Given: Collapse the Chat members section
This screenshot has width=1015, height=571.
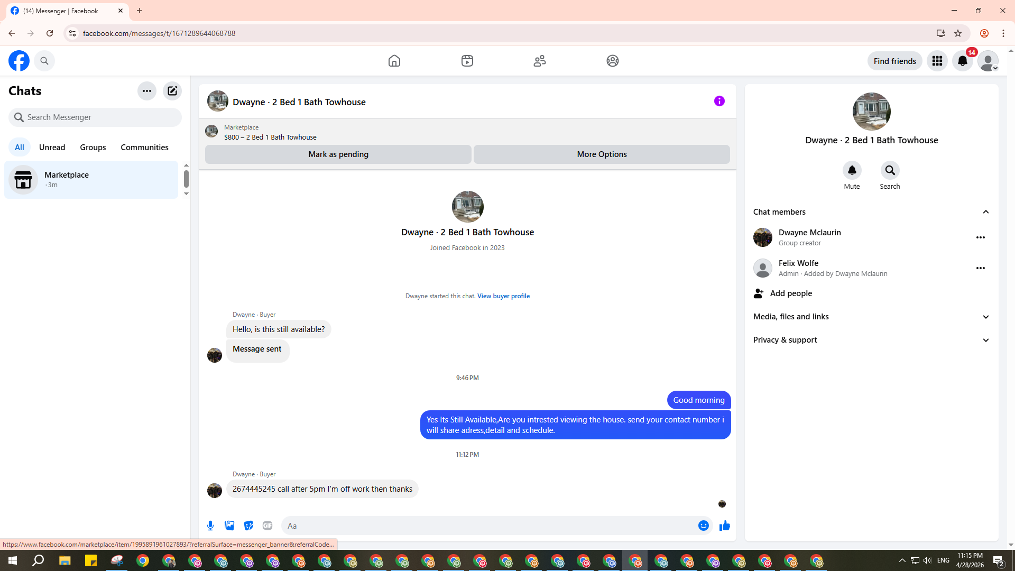Looking at the screenshot, I should coord(985,212).
